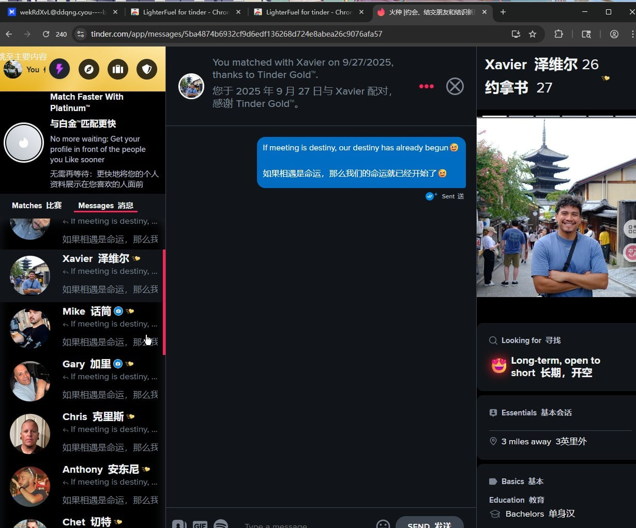This screenshot has width=636, height=528.
Task: Open the red three-dots conversation menu
Action: pyautogui.click(x=426, y=86)
